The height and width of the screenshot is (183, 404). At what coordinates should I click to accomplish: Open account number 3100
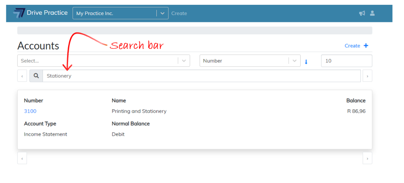30,111
